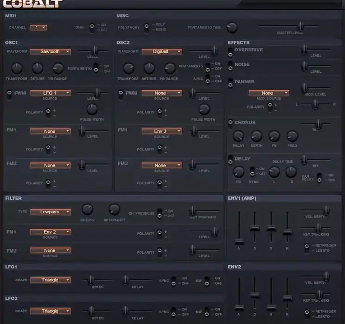Toggle OSC1 PWM Polarity switch
345x324 pixels.
click(x=48, y=113)
